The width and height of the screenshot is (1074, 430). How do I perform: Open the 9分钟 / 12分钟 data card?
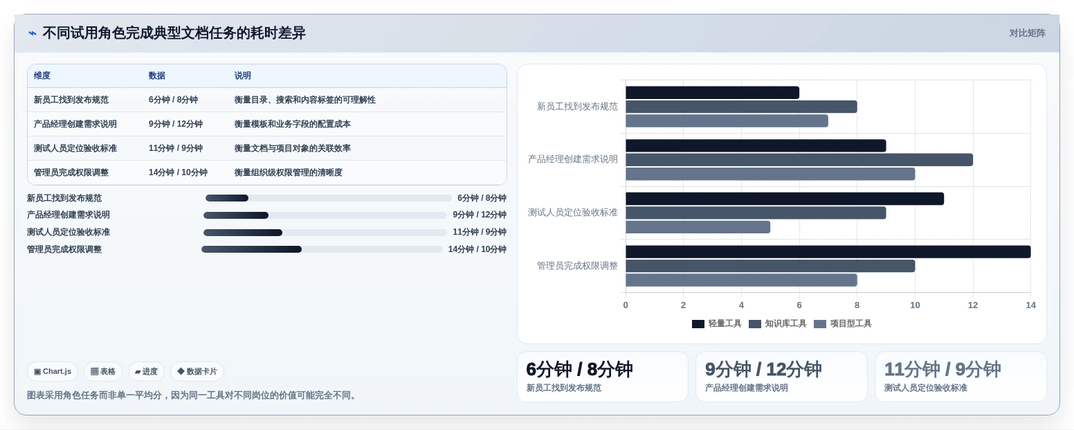pos(781,377)
